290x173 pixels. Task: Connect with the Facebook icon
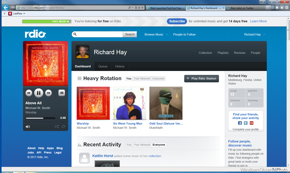tap(240, 123)
